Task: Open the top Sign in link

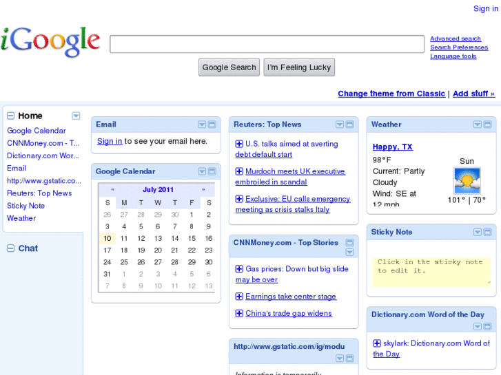Action: click(486, 9)
